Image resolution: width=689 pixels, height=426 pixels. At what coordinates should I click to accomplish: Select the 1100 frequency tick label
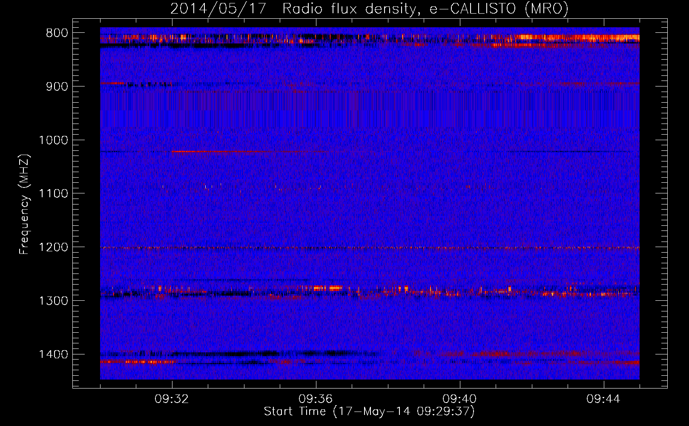pyautogui.click(x=53, y=194)
